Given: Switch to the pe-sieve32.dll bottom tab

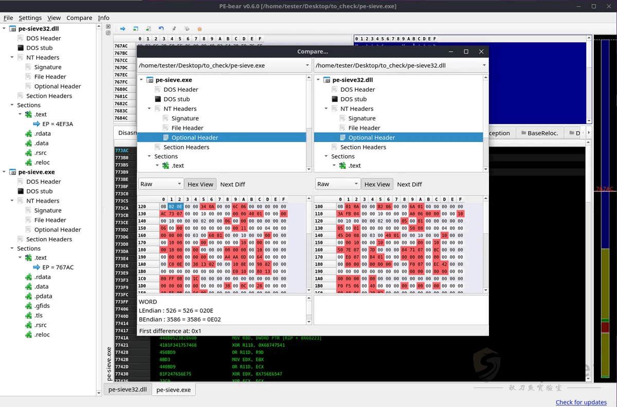Looking at the screenshot, I should pyautogui.click(x=127, y=390).
